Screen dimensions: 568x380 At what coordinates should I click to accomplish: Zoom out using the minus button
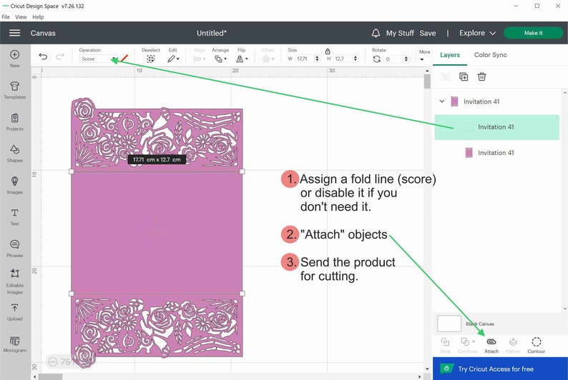point(53,361)
